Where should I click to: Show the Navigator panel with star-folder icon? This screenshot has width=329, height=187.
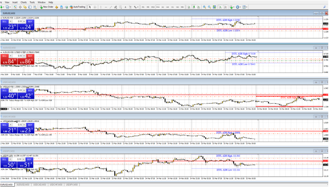[x=25, y=7]
